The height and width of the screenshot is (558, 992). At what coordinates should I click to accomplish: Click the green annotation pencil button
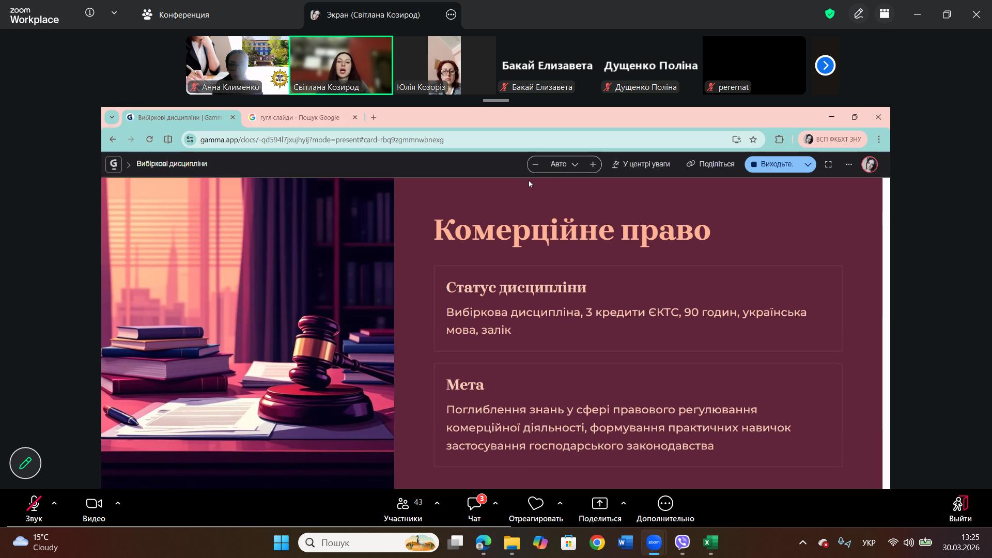pyautogui.click(x=25, y=463)
